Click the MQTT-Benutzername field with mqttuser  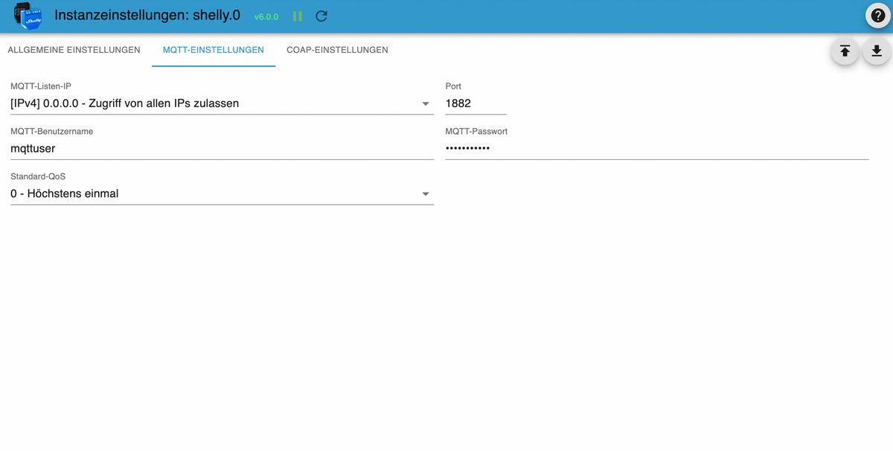coord(222,148)
